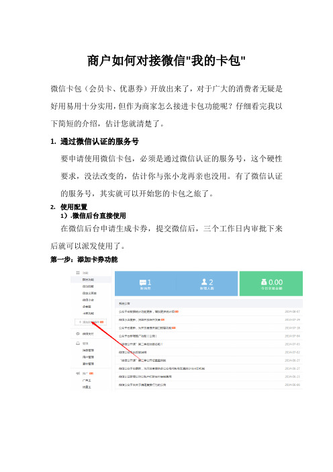Click the document title 商户如何对接微信"我的卡包"
Image resolution: width=333 pixels, height=472 pixels.
pyautogui.click(x=166, y=61)
